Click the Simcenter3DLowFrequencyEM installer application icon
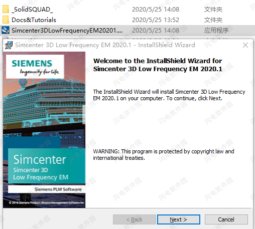 click(6, 30)
